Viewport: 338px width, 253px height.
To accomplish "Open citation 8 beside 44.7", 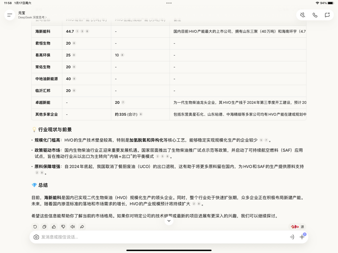I will 87,31.
